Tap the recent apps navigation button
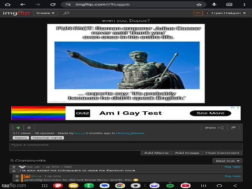 (x=203, y=186)
